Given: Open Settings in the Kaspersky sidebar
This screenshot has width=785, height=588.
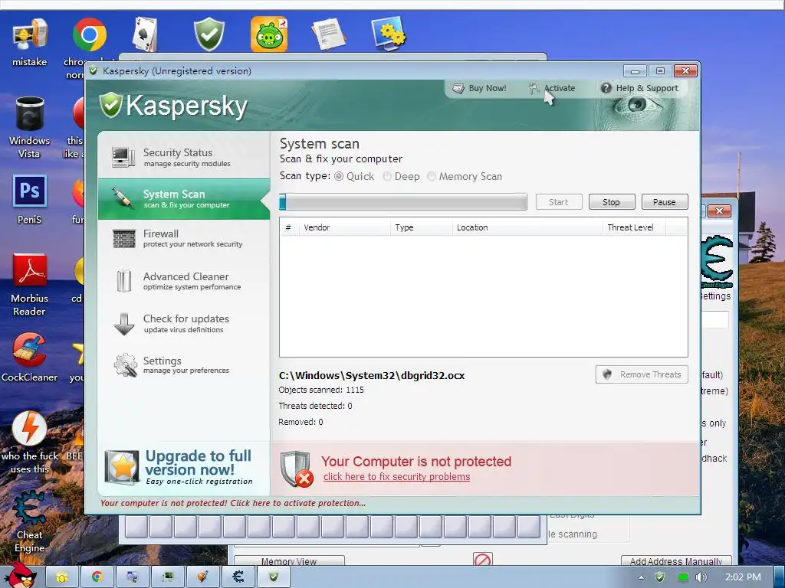Looking at the screenshot, I should [184, 365].
